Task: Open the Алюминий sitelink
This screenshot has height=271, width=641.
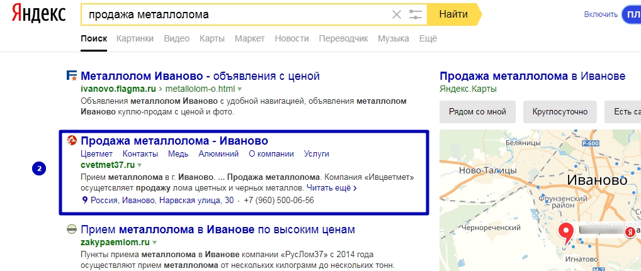Action: (x=218, y=154)
